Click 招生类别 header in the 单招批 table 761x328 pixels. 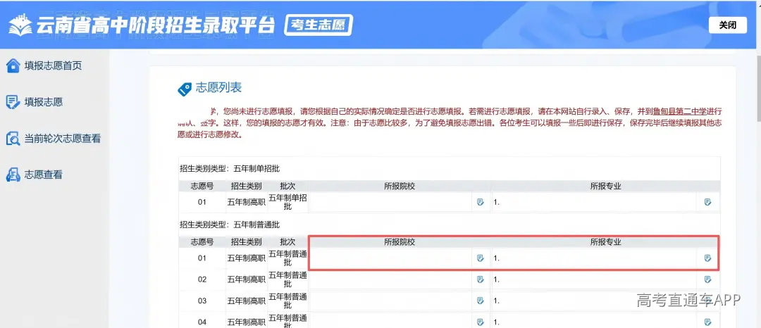pyautogui.click(x=247, y=186)
